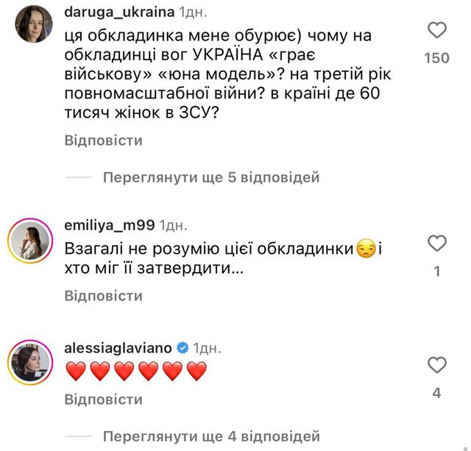Viewport: 471px width, 451px height.
Task: Open emiliya_m99's profile avatar
Action: [x=30, y=238]
